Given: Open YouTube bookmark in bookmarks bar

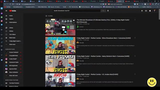Looking at the screenshot, I should (7, 7).
